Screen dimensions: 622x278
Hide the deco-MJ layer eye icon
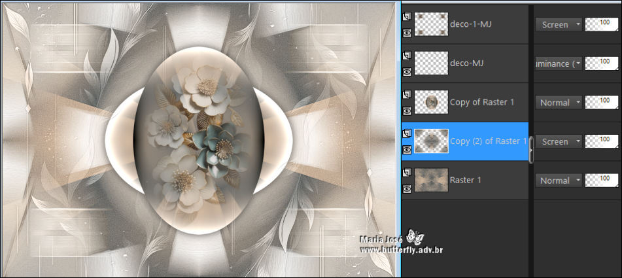[407, 72]
